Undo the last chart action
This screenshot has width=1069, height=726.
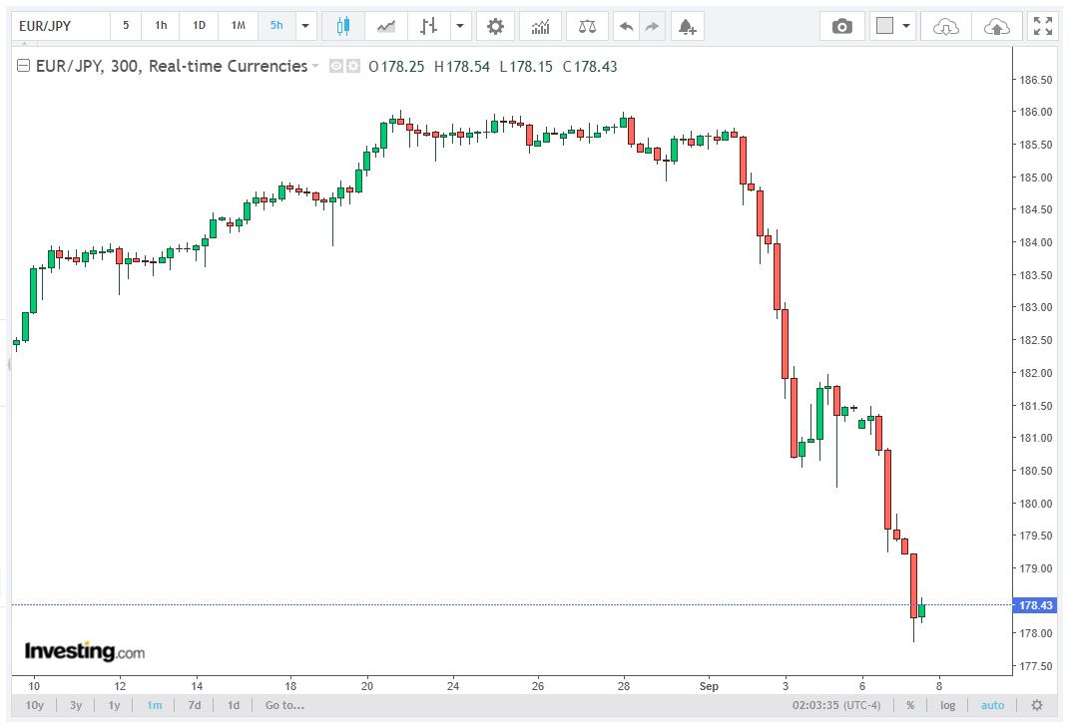click(626, 26)
